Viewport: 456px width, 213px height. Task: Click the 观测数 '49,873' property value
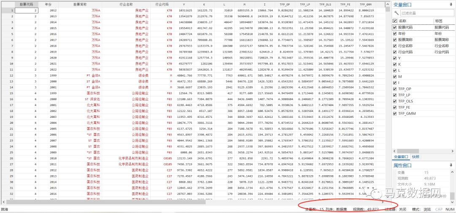(430, 178)
